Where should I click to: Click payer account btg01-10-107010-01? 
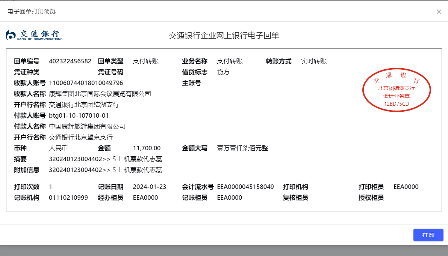79,115
